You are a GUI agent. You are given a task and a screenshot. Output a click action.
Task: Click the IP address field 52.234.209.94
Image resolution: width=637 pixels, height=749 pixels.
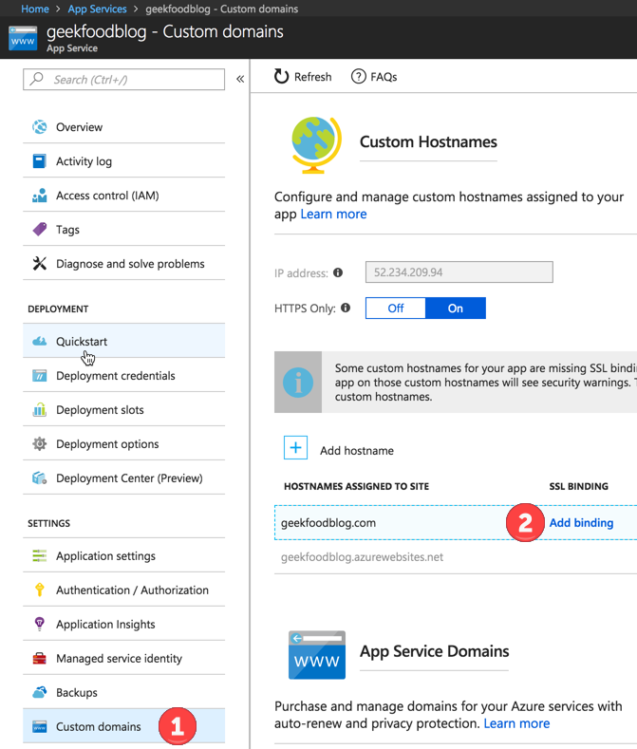click(459, 272)
